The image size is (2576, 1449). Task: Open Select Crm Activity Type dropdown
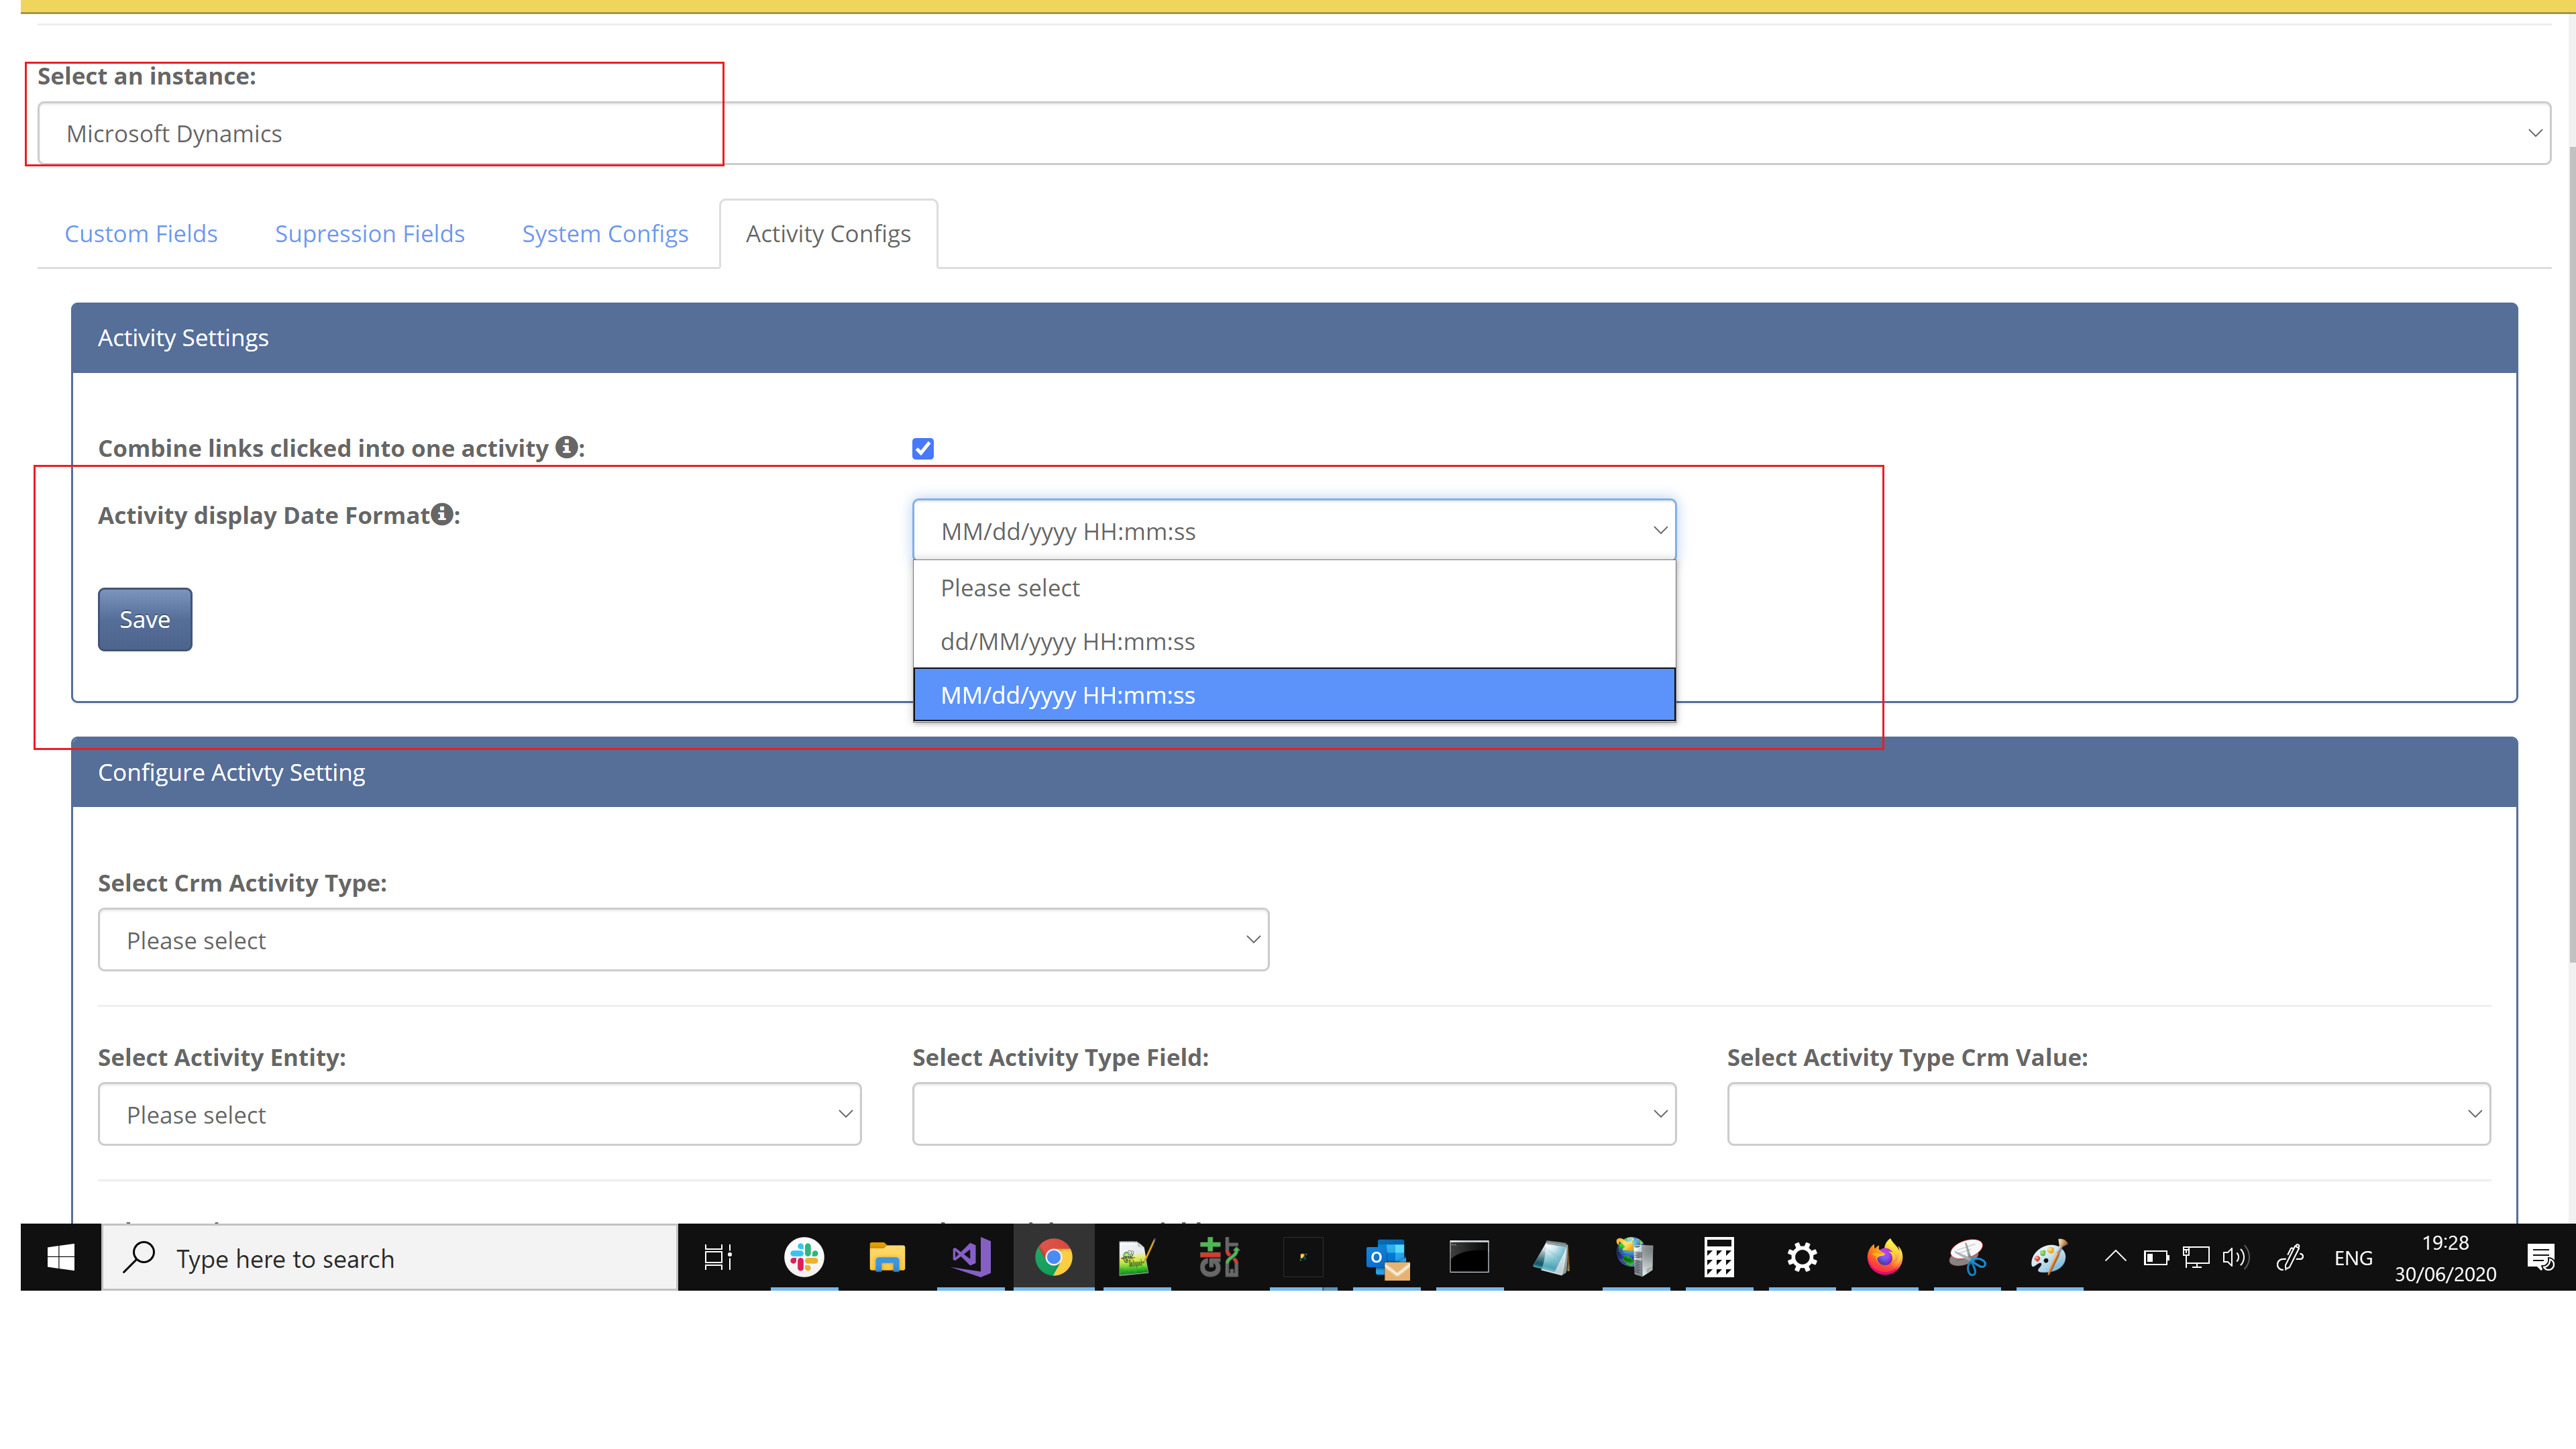coord(684,939)
